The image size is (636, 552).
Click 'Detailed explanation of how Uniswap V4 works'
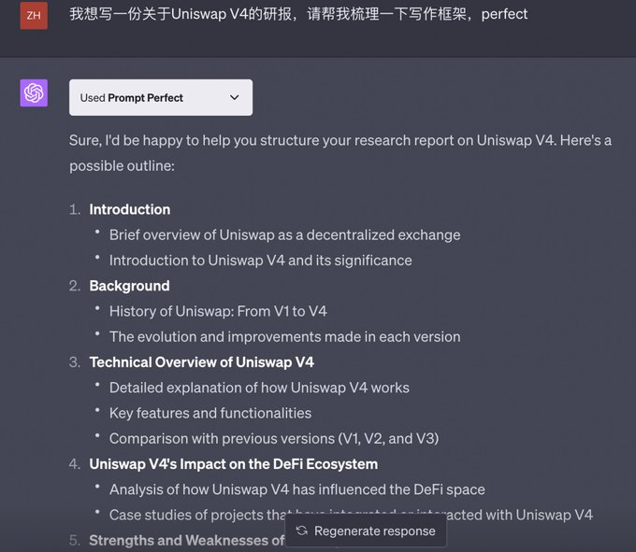(259, 388)
